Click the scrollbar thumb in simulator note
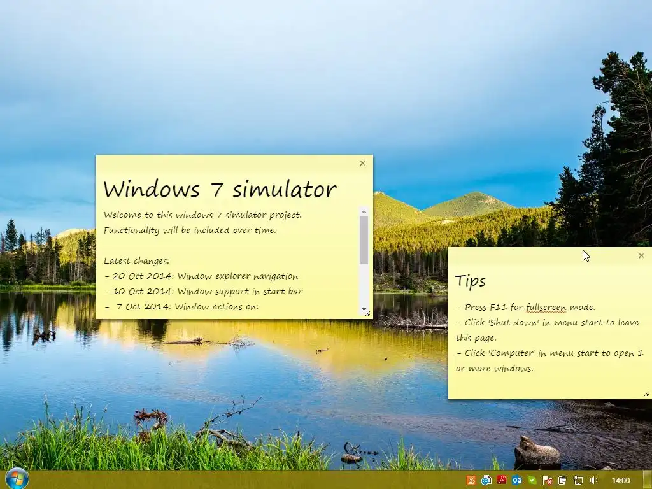This screenshot has width=652, height=489. tap(364, 240)
